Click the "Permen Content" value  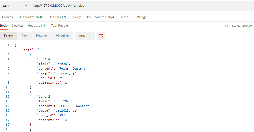tap(72, 68)
